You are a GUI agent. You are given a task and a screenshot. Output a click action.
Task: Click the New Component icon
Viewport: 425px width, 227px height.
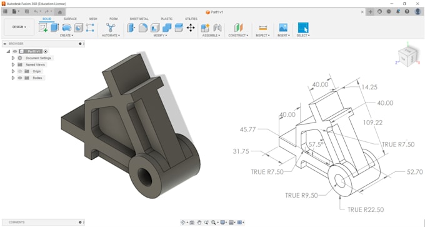tap(205, 28)
